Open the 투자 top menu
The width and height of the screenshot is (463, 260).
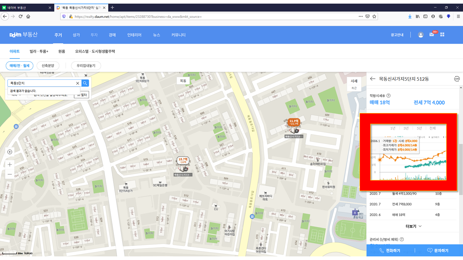94,35
